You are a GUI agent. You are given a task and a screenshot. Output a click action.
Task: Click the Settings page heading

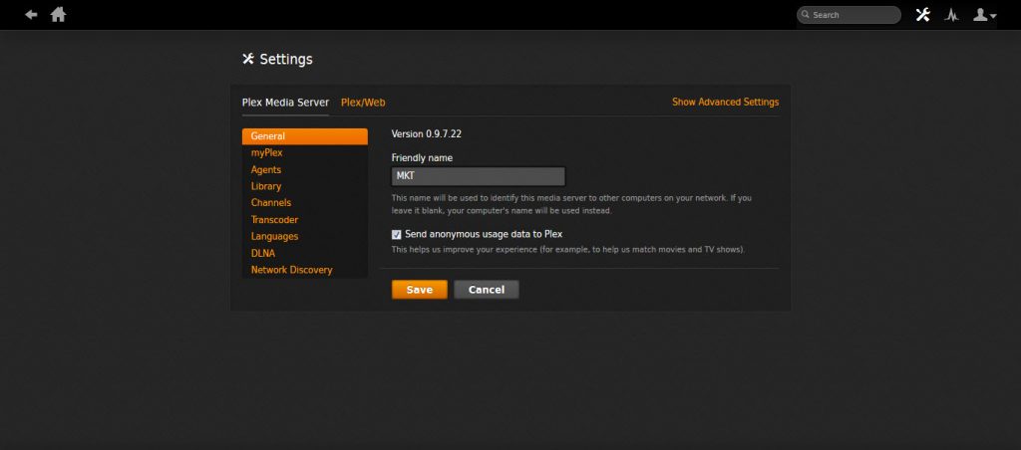(277, 59)
